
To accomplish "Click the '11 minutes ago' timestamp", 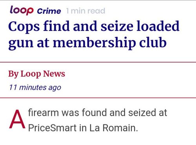I will click(x=35, y=87).
